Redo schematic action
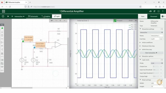The image size is (166, 93). tap(56, 21)
